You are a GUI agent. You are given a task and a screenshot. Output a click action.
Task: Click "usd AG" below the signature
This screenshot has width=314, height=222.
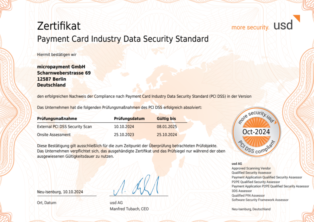tap(116, 203)
